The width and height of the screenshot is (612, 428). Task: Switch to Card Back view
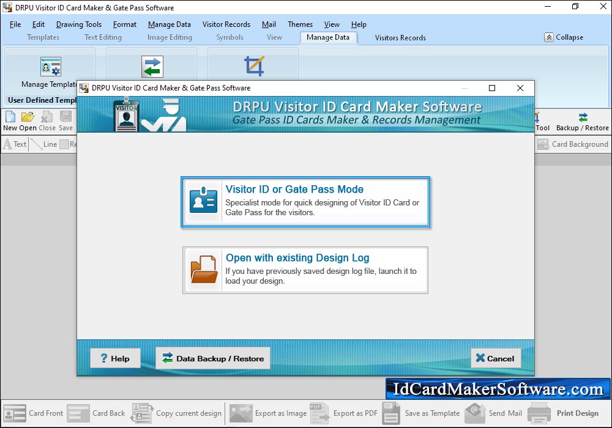[x=96, y=413]
